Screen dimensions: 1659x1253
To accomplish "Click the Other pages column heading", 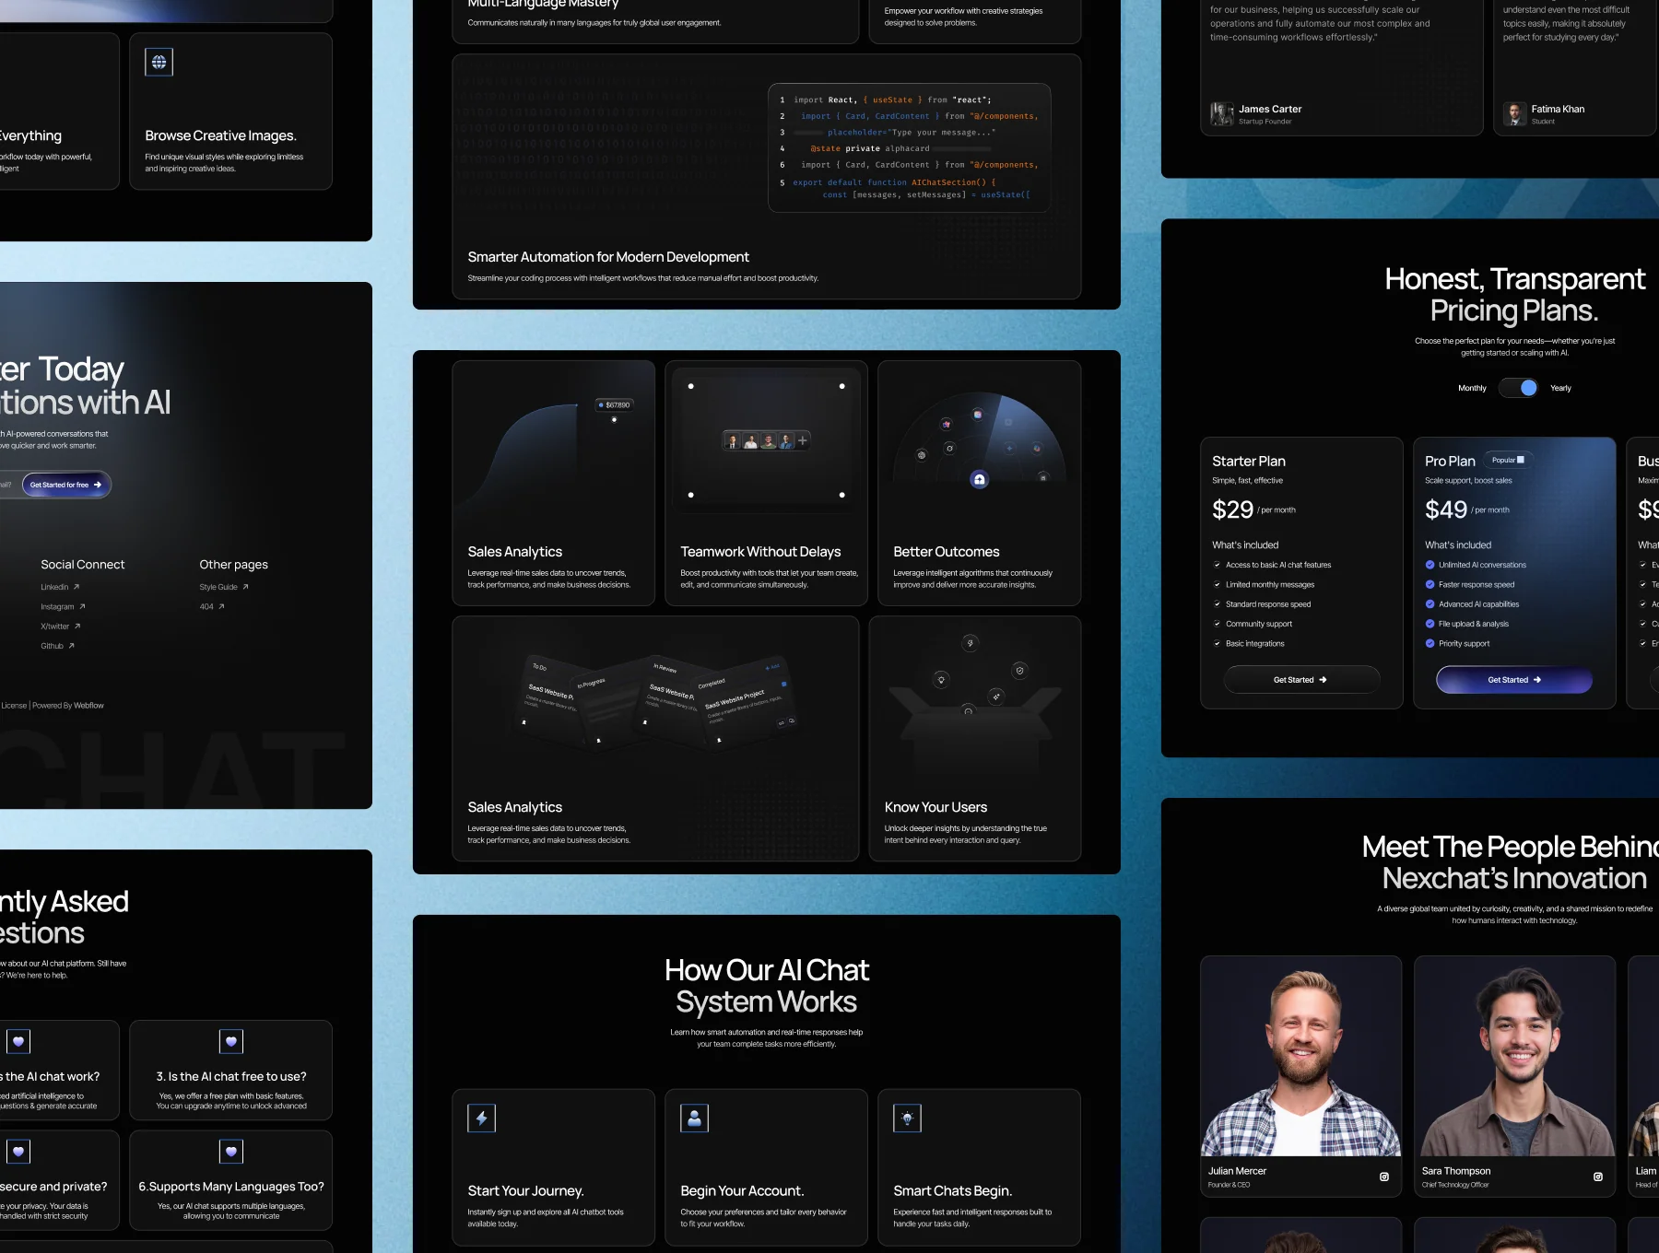I will pyautogui.click(x=233, y=565).
